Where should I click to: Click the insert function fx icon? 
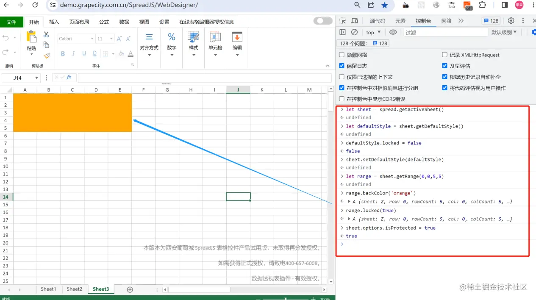coord(69,78)
